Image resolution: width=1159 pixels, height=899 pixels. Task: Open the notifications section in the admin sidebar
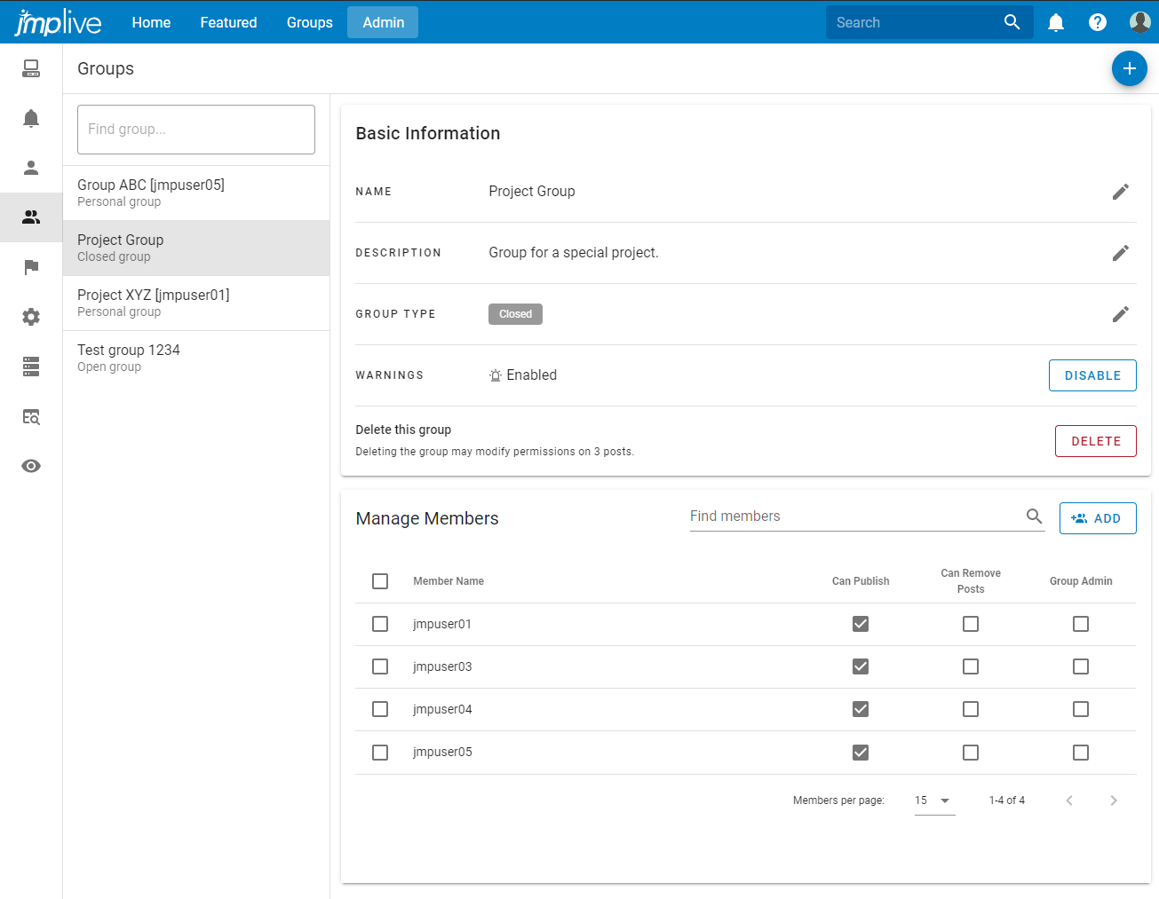(x=31, y=118)
